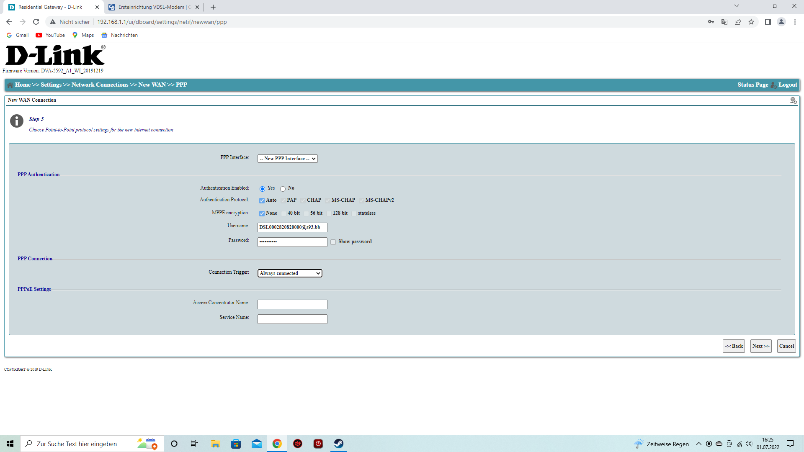Open the PPP Interface dropdown
Image resolution: width=804 pixels, height=452 pixels.
click(288, 159)
